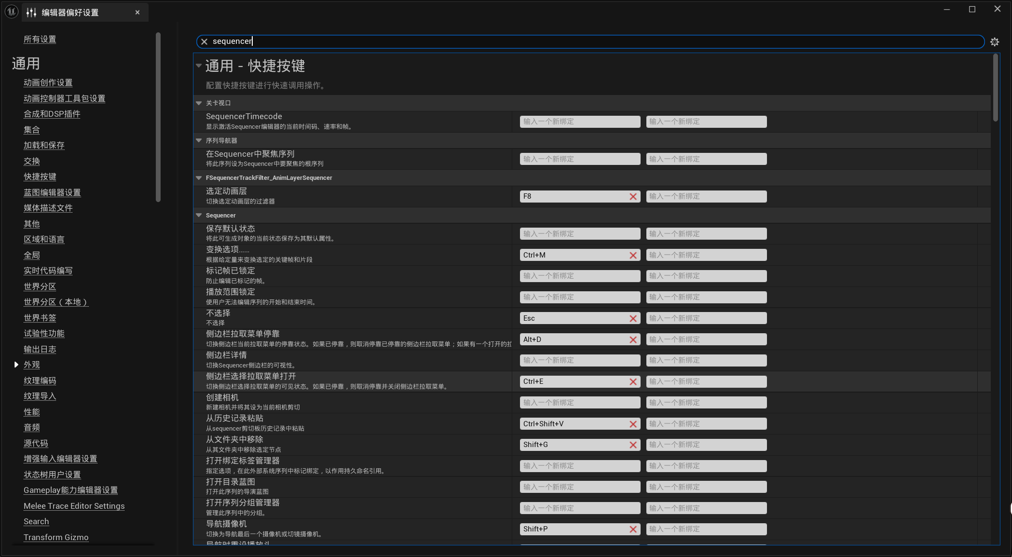The width and height of the screenshot is (1012, 557).
Task: Click the main settings panel scrollbar thumb
Action: [996, 87]
